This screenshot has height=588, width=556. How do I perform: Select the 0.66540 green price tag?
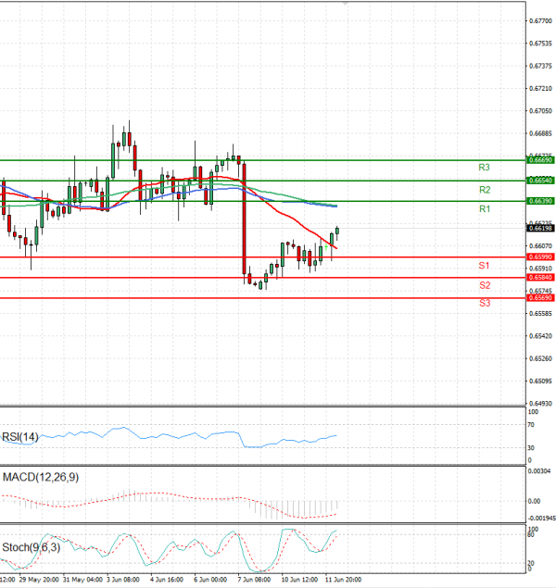pyautogui.click(x=540, y=181)
